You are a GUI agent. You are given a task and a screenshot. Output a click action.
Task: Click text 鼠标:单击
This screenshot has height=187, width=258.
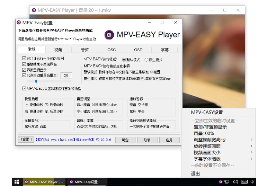pos(137,112)
